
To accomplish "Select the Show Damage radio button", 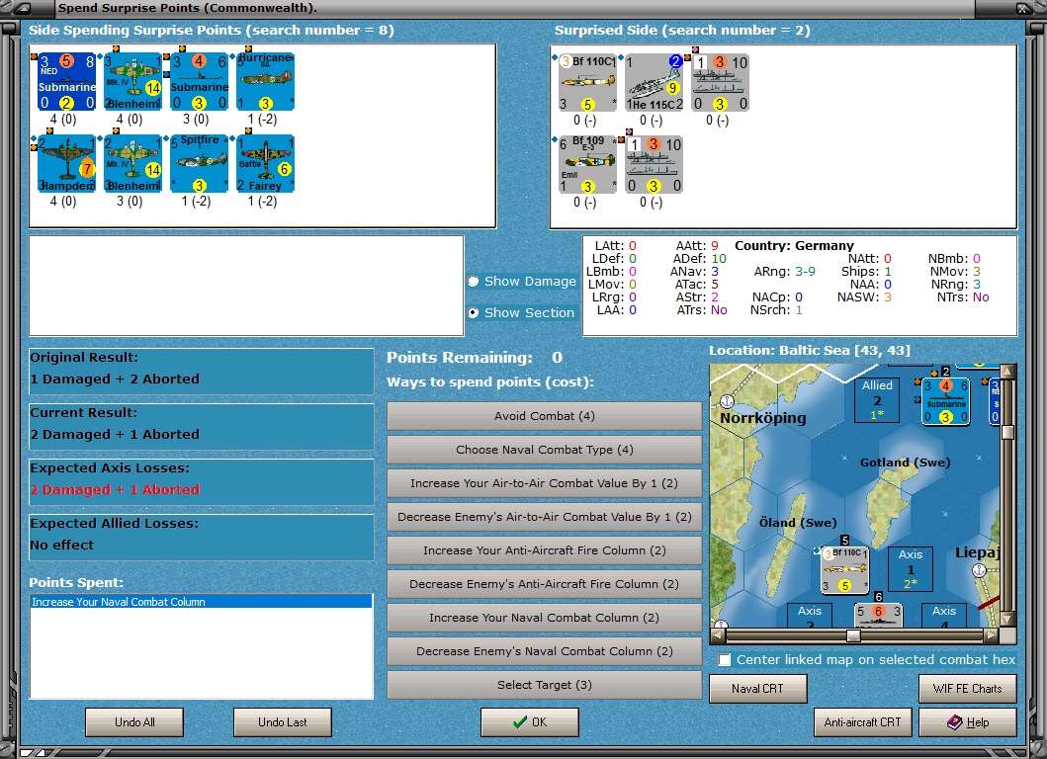I will click(x=473, y=282).
